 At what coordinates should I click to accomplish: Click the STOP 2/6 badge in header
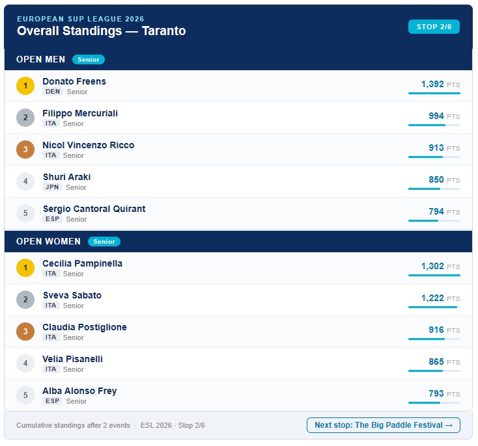click(x=434, y=27)
